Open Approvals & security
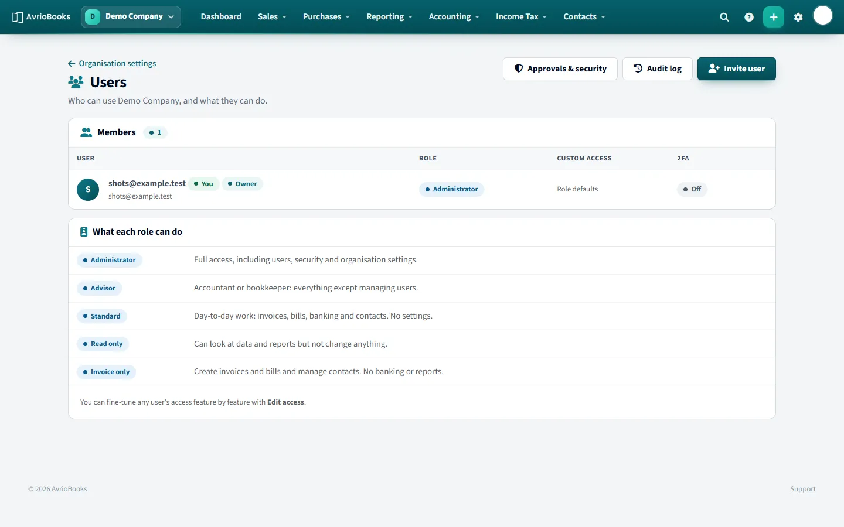 (560, 69)
